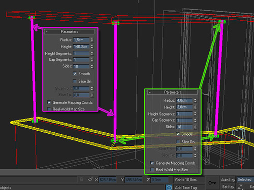This screenshot has height=190, width=254.
Task: Click the Auto Key button
Action: (x=228, y=180)
